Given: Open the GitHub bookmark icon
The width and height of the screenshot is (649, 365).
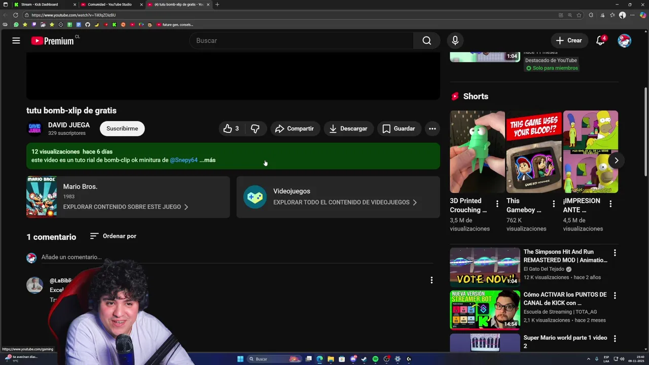Looking at the screenshot, I should coord(87,24).
